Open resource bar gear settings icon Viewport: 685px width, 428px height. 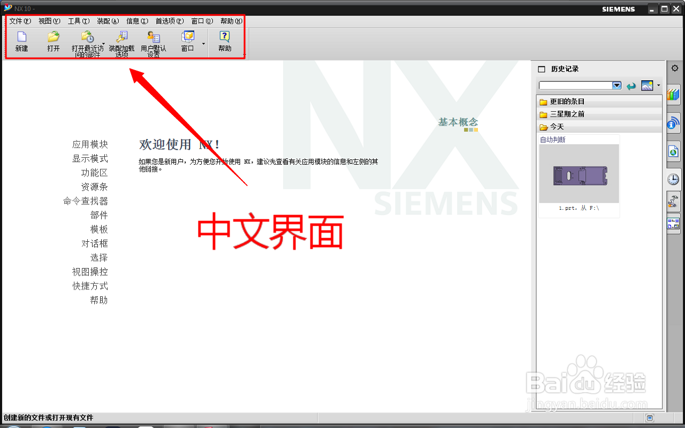coord(675,68)
